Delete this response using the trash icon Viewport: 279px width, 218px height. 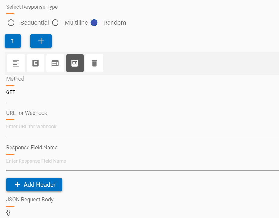[94, 63]
